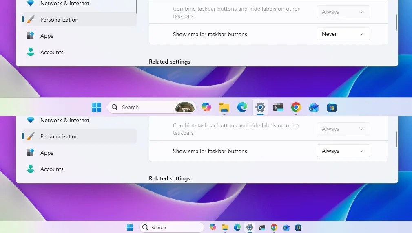Screen dimensions: 412x233
Task: Open Outlook on the larger taskbar
Action: tap(314, 107)
